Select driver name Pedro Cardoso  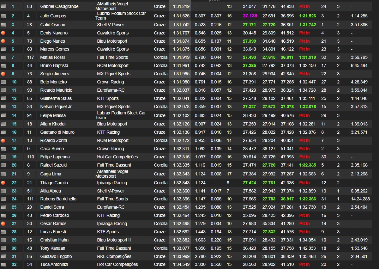[54, 215]
